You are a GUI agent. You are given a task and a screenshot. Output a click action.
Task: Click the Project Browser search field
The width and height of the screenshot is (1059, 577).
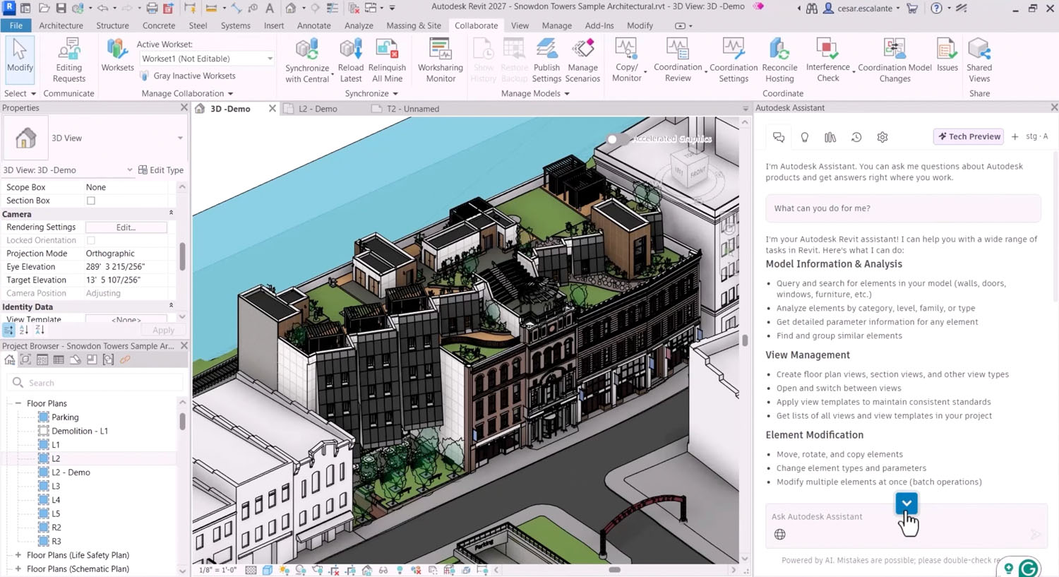[95, 383]
